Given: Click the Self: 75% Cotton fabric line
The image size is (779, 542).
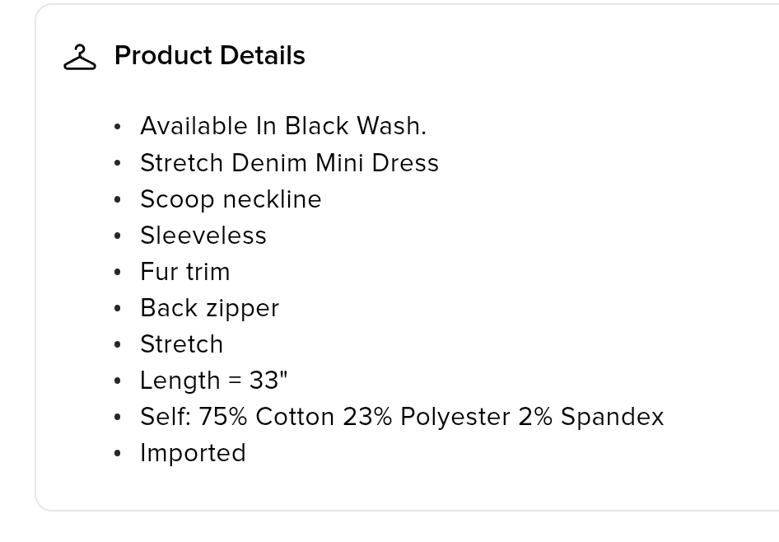Looking at the screenshot, I should [402, 416].
